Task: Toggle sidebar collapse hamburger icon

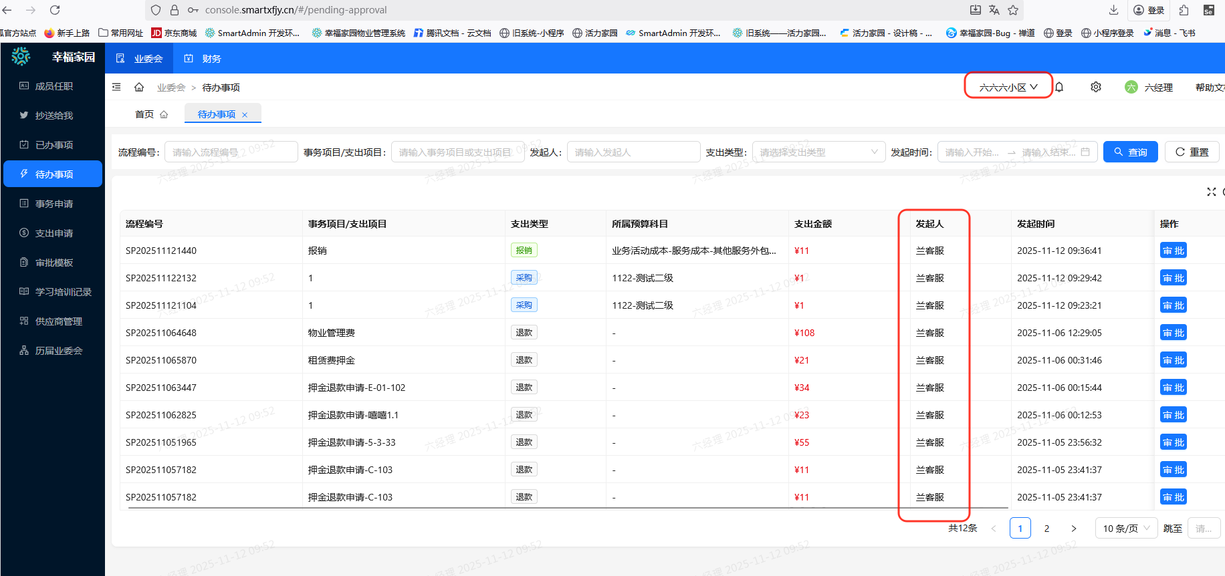Action: pos(116,87)
